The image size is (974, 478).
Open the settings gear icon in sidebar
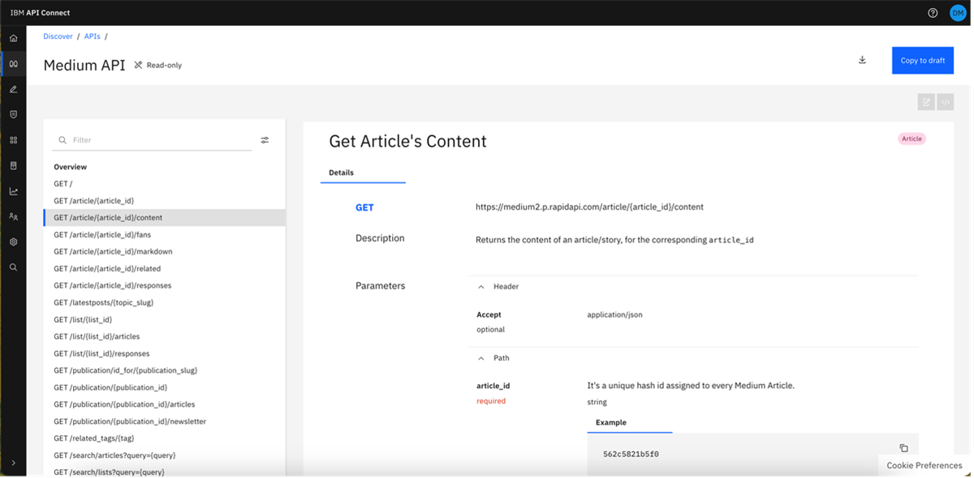click(13, 241)
